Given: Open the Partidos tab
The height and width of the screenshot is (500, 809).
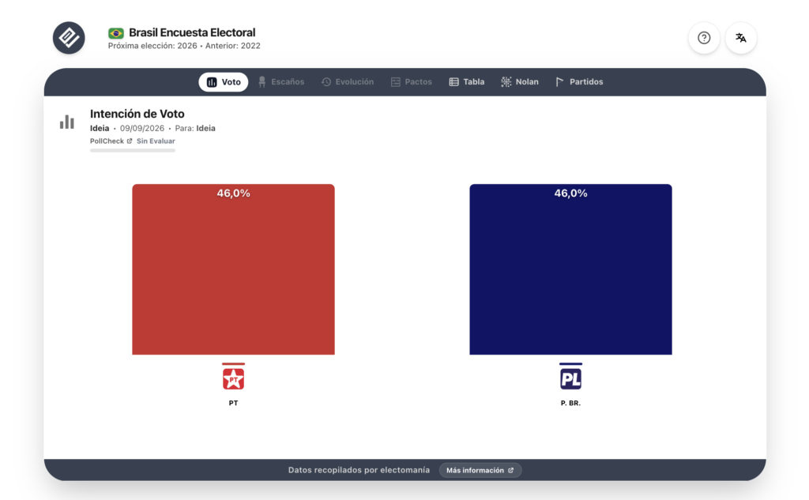Looking at the screenshot, I should click(579, 82).
